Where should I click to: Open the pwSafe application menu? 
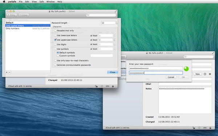coord(12,2)
